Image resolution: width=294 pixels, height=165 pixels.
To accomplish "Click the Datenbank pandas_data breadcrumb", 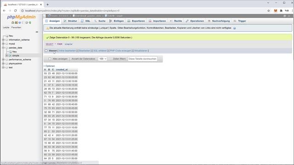I will point(87,16).
